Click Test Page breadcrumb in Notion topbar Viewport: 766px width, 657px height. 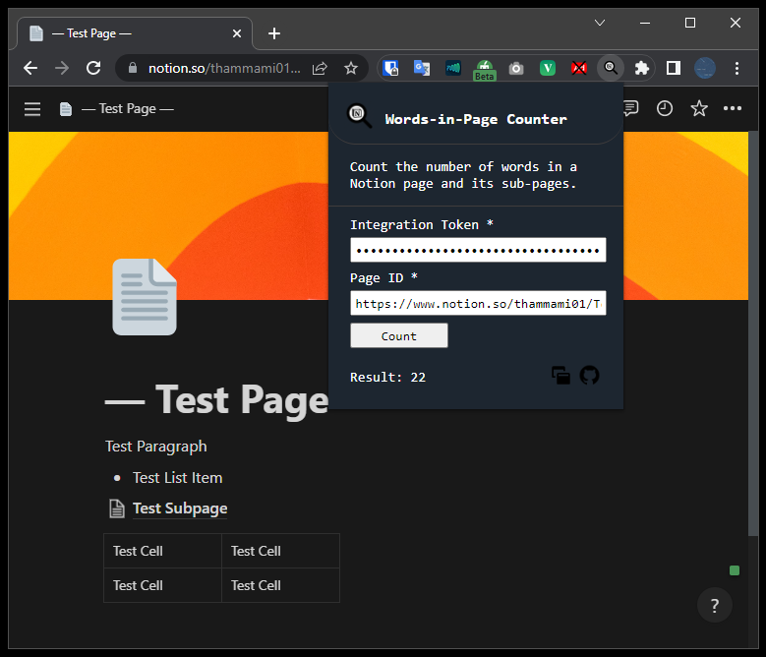pos(117,108)
